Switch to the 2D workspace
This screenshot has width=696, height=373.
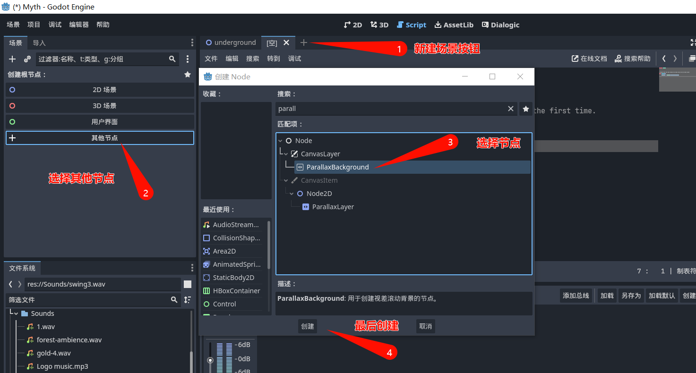tap(353, 25)
